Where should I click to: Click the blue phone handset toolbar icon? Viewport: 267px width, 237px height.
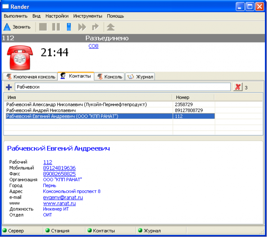69,27
